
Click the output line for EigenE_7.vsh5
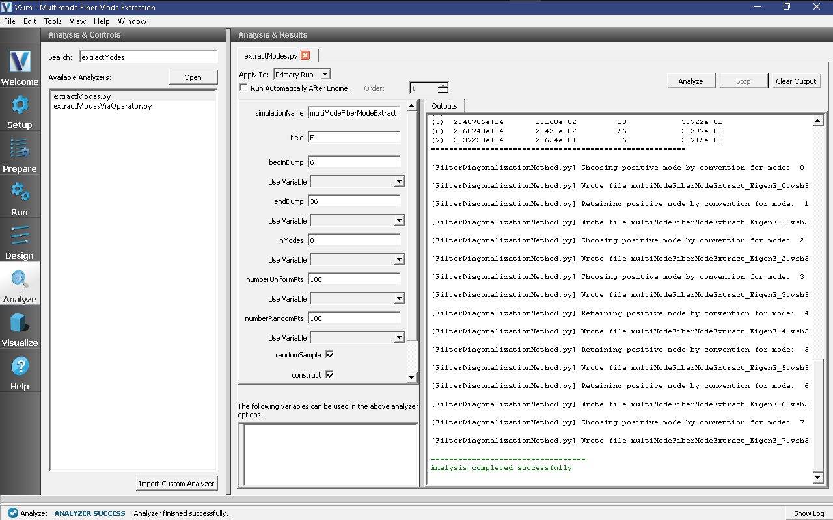click(x=620, y=441)
